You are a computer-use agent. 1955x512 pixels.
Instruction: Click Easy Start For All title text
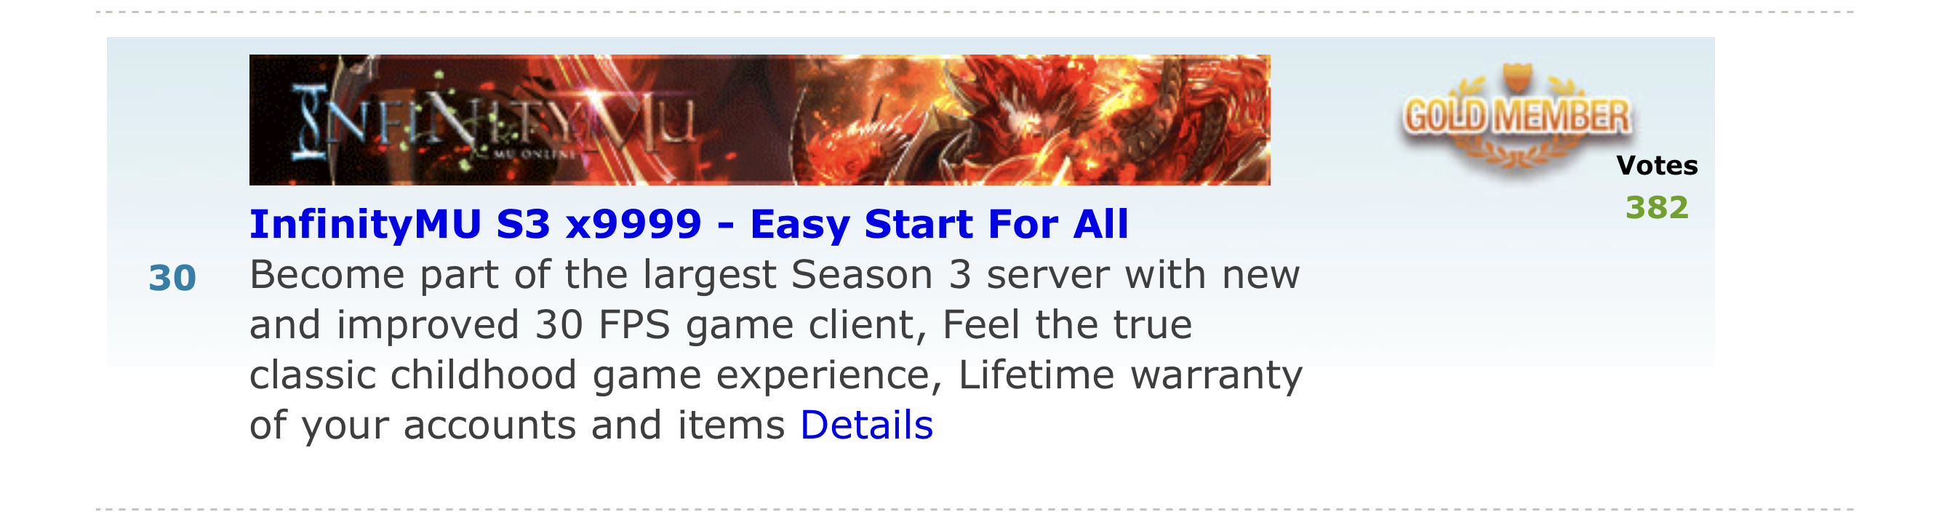click(939, 224)
